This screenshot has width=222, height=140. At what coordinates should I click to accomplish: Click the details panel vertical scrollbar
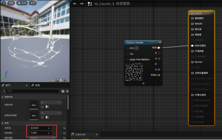68,103
